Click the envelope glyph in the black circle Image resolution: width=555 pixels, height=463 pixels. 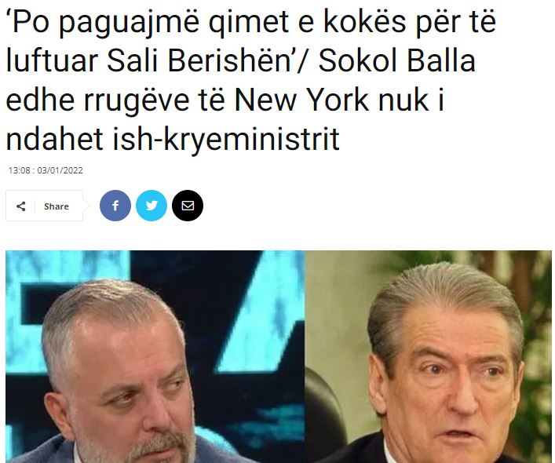(188, 206)
